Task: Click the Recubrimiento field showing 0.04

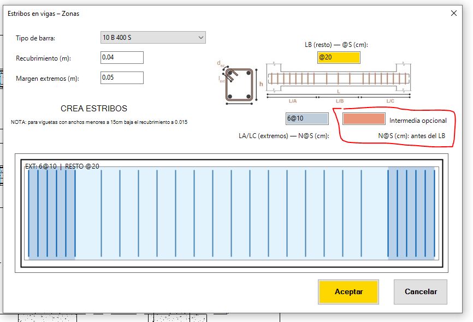Action: tap(122, 58)
